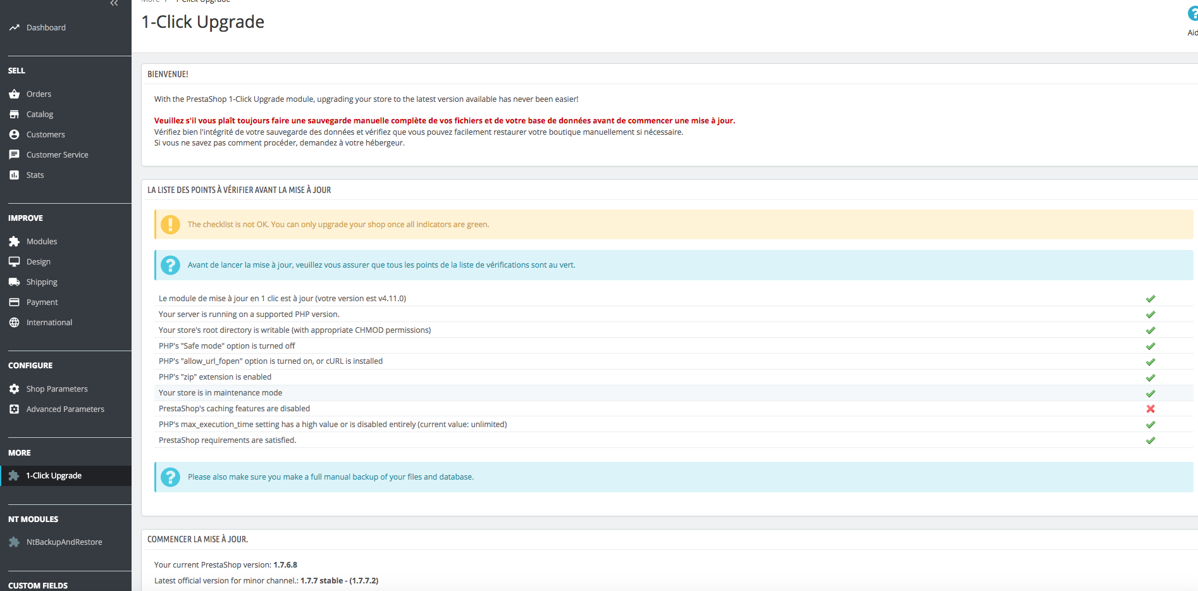This screenshot has height=591, width=1198.
Task: Click the NtBackupAndRestore puzzle icon
Action: point(14,542)
